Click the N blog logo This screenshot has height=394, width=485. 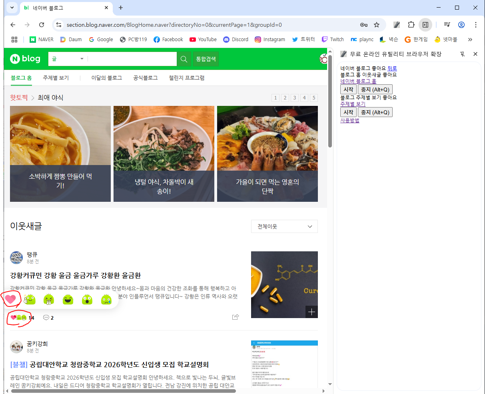[25, 59]
